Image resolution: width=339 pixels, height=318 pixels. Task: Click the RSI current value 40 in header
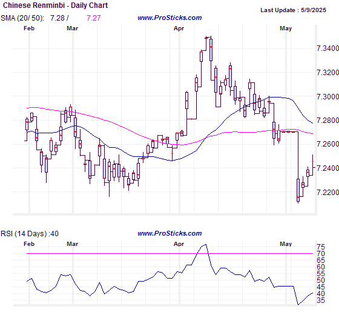(x=54, y=234)
